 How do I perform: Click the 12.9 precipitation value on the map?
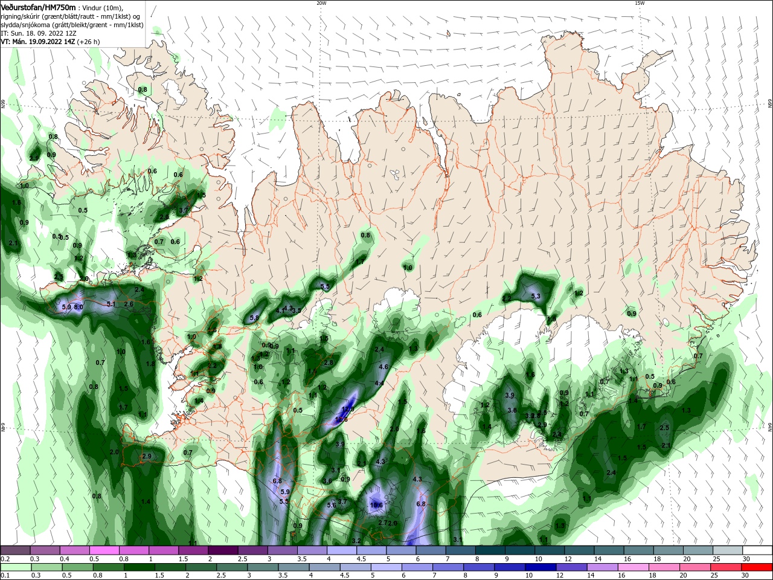click(x=348, y=409)
